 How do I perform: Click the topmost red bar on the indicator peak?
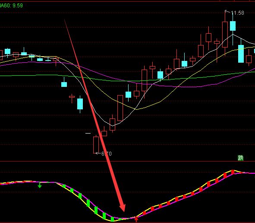(x=233, y=172)
